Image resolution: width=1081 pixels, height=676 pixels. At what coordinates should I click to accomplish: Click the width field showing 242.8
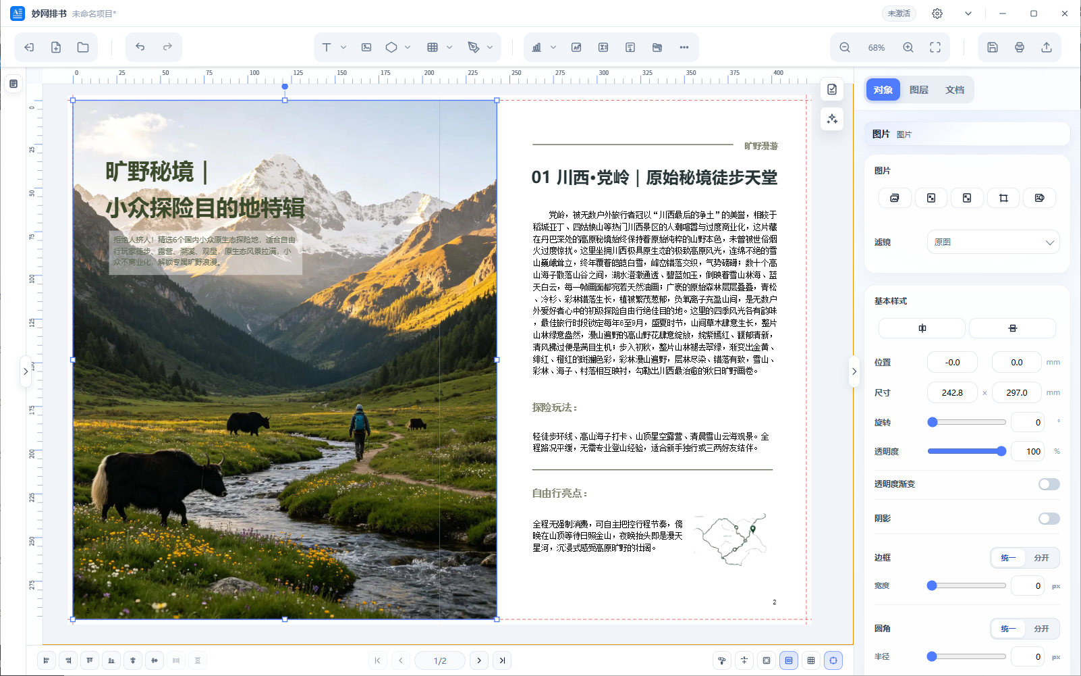pos(952,392)
